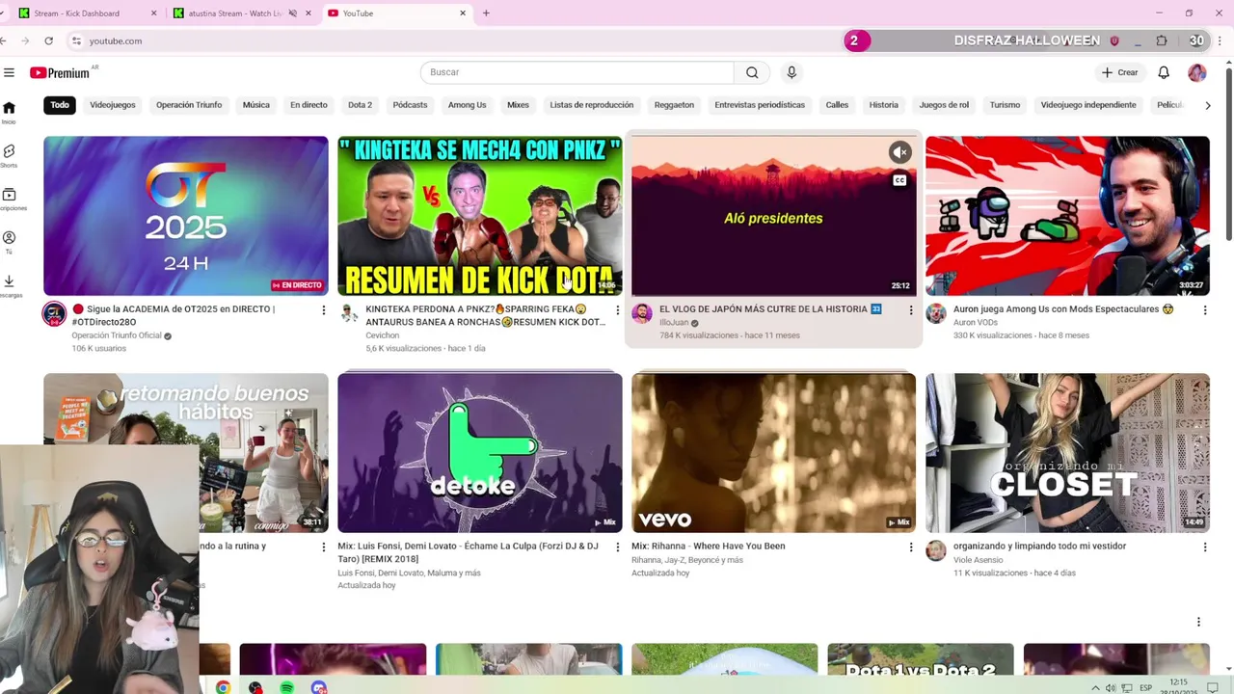Open Shorts from the sidebar
The width and height of the screenshot is (1234, 694).
(9, 155)
